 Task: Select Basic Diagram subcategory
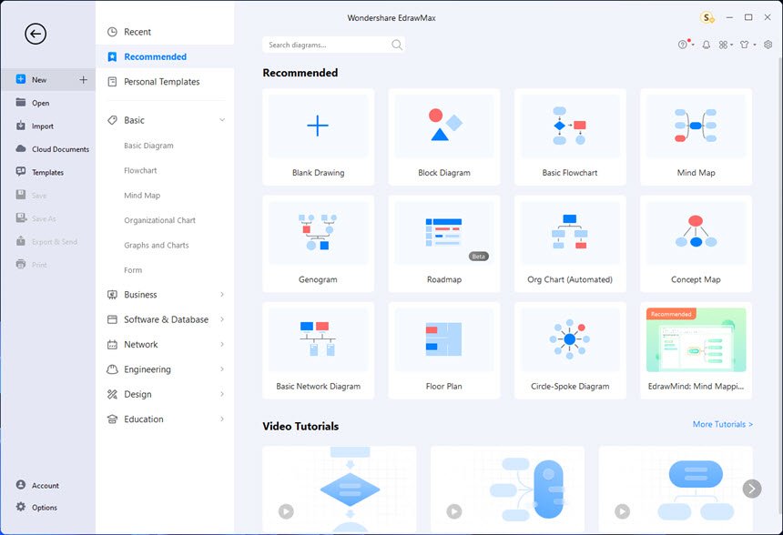(148, 146)
